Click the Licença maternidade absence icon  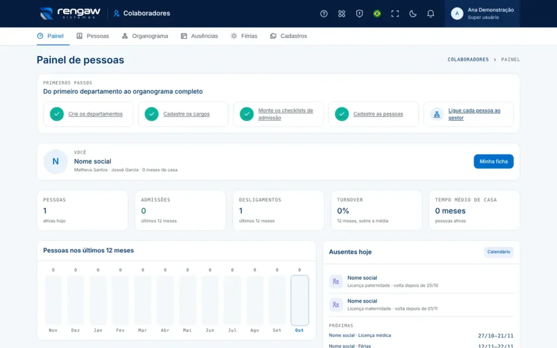point(336,304)
